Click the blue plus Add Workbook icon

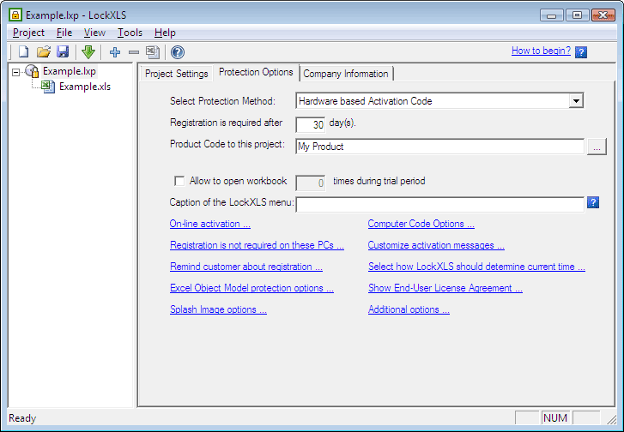pos(115,52)
